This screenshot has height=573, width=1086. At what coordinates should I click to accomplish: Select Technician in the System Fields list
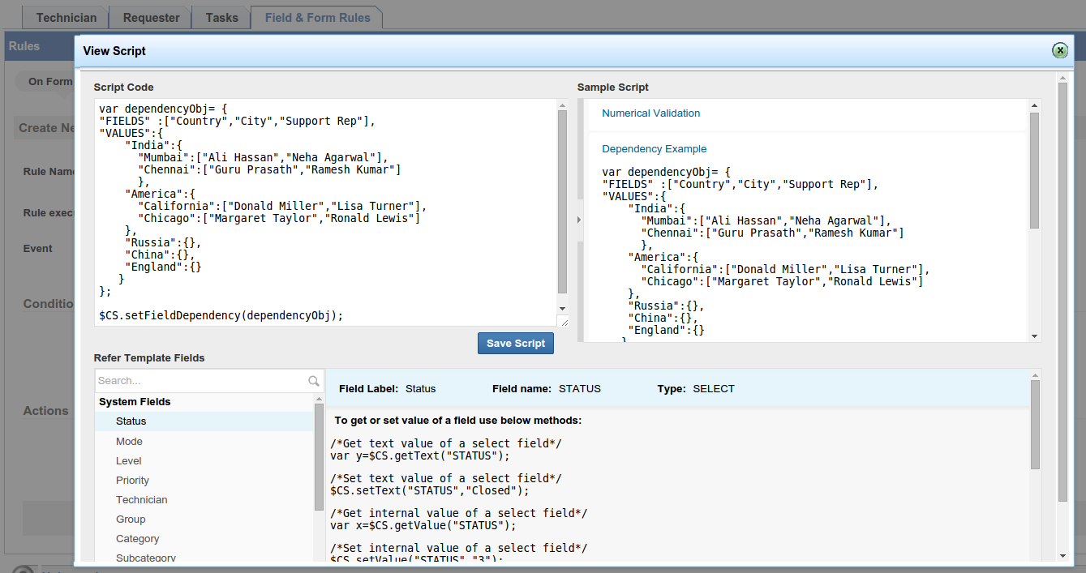click(141, 500)
